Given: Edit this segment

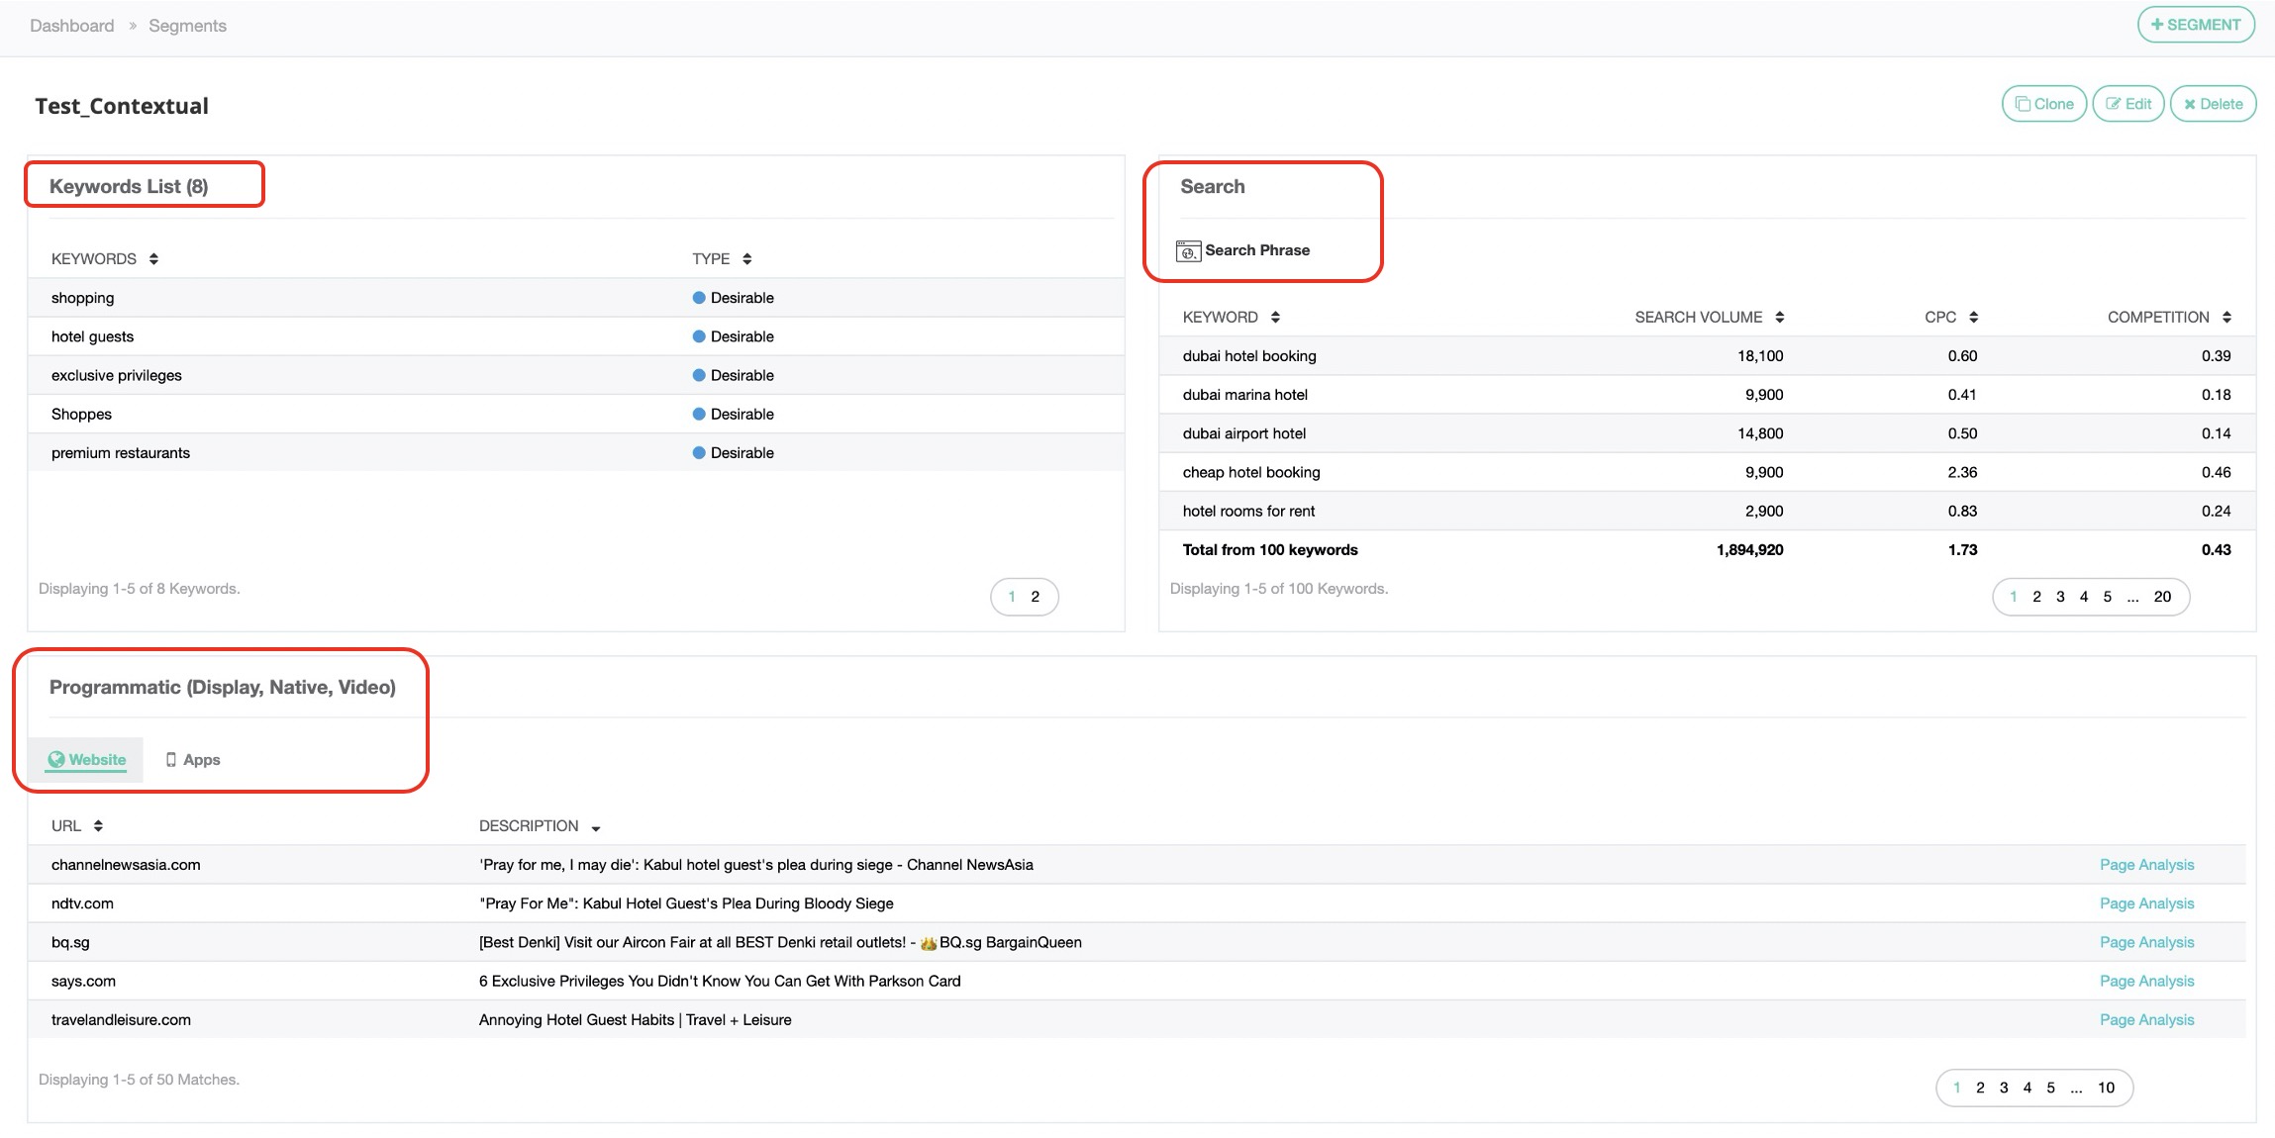Looking at the screenshot, I should pyautogui.click(x=2127, y=104).
